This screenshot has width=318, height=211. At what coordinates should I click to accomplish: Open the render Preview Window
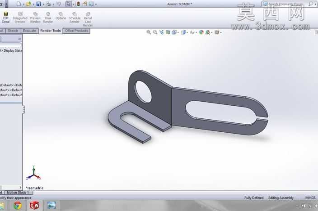tap(35, 18)
